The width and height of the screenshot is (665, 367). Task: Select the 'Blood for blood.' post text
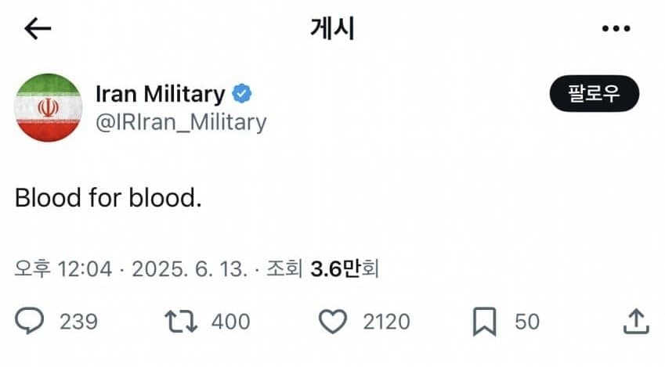[108, 198]
